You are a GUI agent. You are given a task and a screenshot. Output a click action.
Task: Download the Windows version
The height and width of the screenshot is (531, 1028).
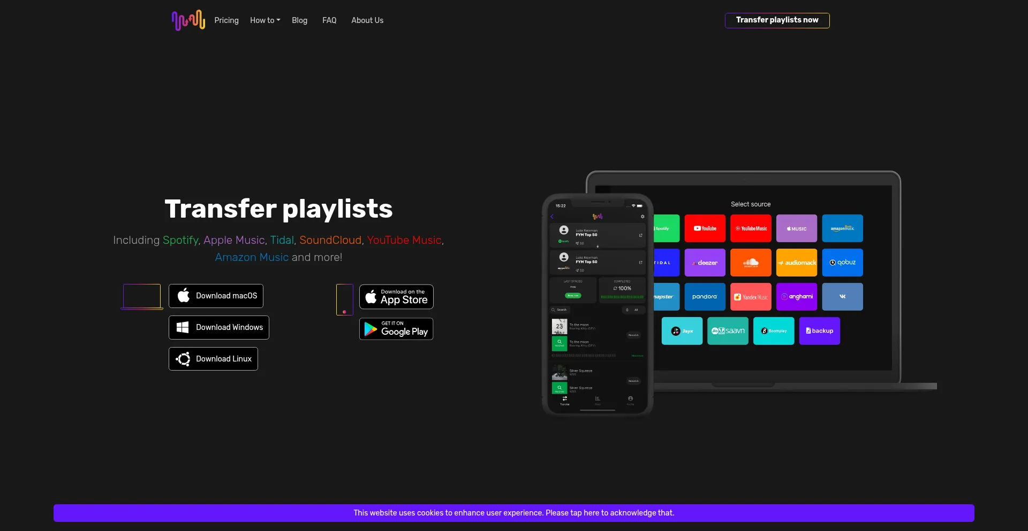(x=219, y=327)
